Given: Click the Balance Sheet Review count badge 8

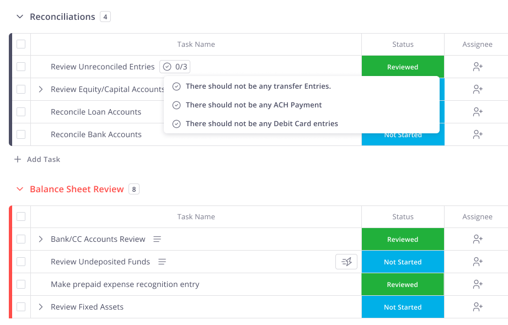Looking at the screenshot, I should (x=134, y=189).
